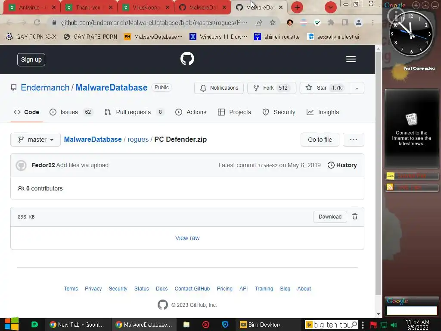Screen dimensions: 441x331
Task: Bookmark this page with star icon
Action: tap(273, 22)
